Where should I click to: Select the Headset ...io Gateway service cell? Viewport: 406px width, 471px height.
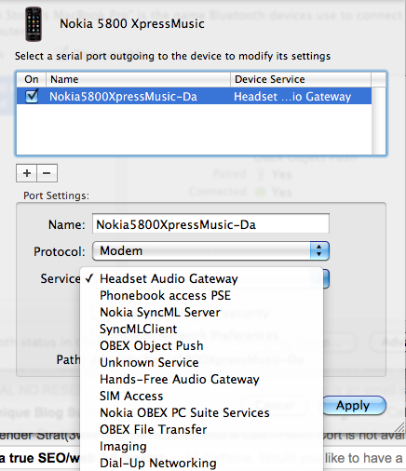pos(292,97)
